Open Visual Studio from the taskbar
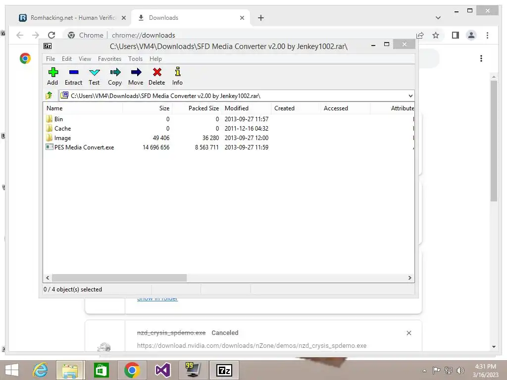Screen dimensions: 507x380 point(162,370)
